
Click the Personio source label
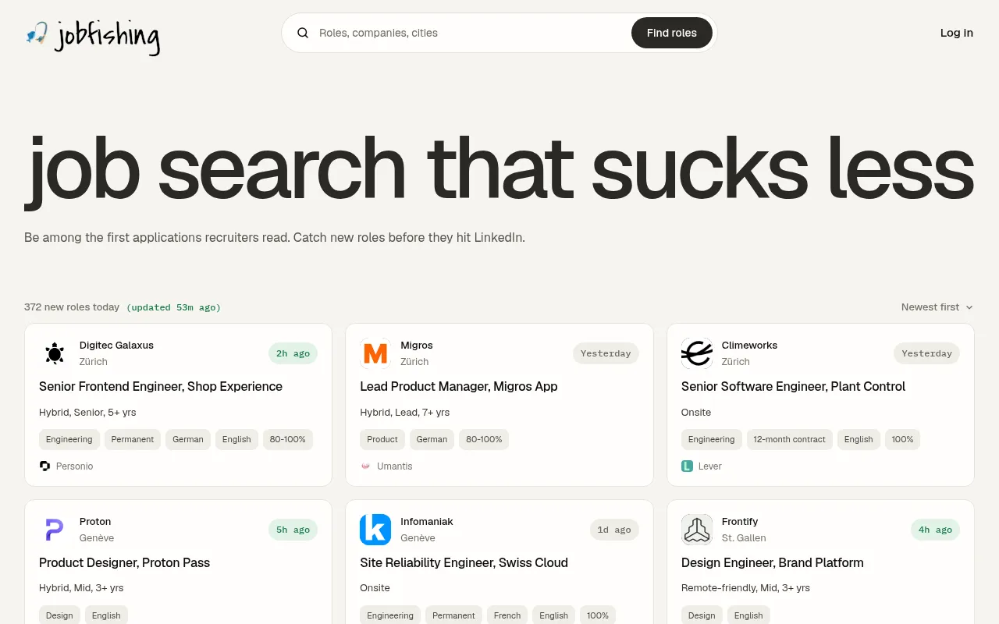click(x=74, y=466)
